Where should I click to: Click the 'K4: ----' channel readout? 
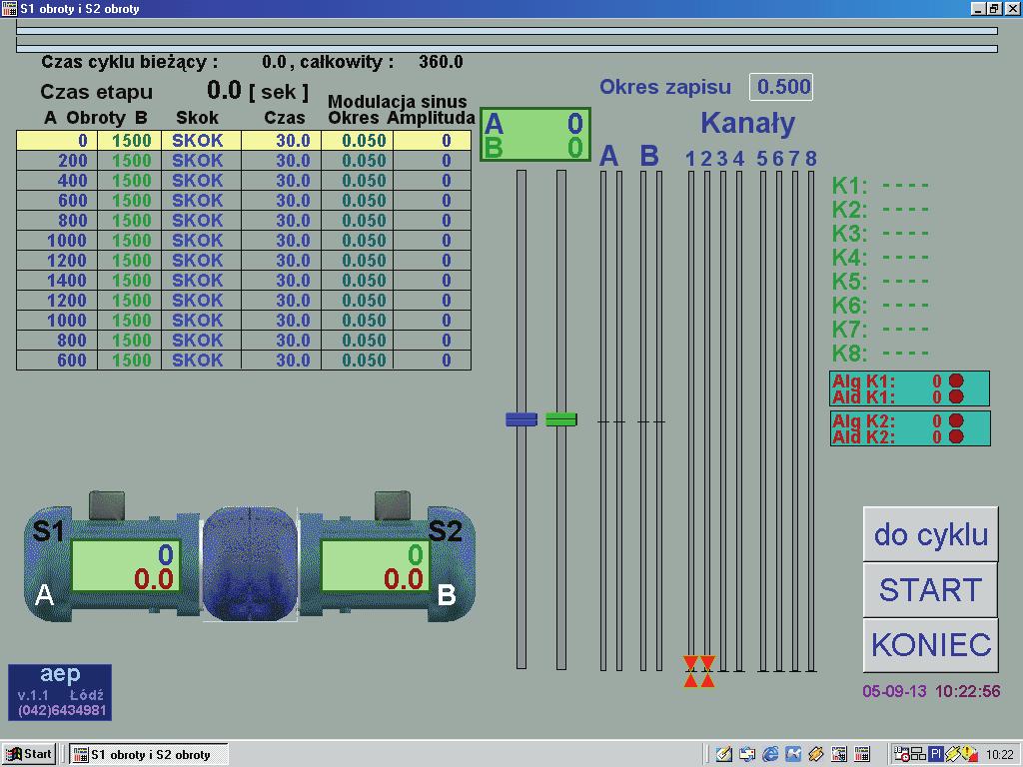(x=880, y=258)
